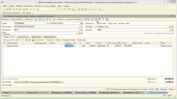This screenshot has height=99, width=177.
Task: Toggle the бух. учете checkbox
Action: tap(109, 23)
